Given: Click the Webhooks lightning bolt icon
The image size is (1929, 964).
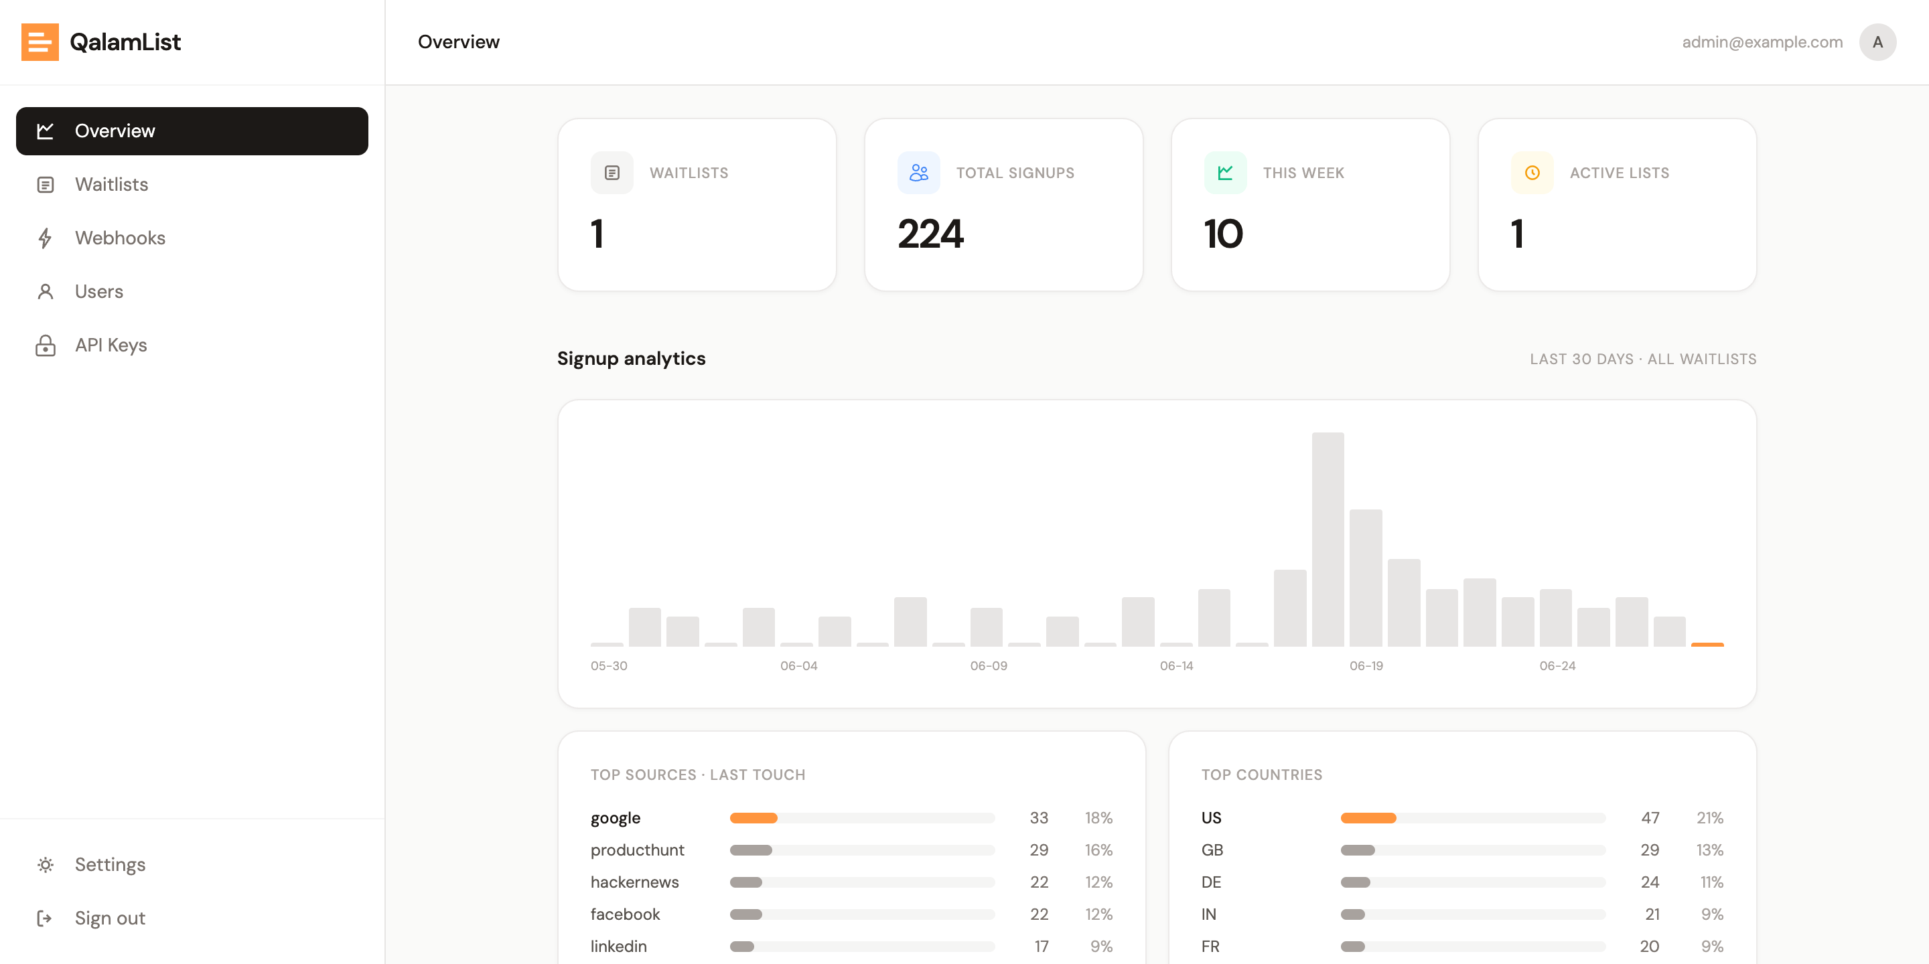Looking at the screenshot, I should (x=46, y=238).
